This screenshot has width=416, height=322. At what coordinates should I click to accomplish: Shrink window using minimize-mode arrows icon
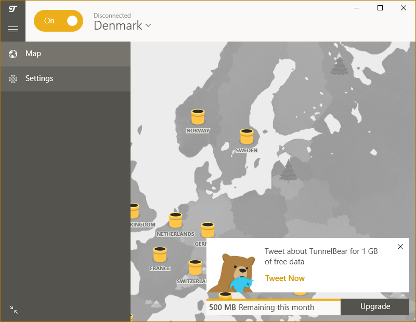click(14, 310)
